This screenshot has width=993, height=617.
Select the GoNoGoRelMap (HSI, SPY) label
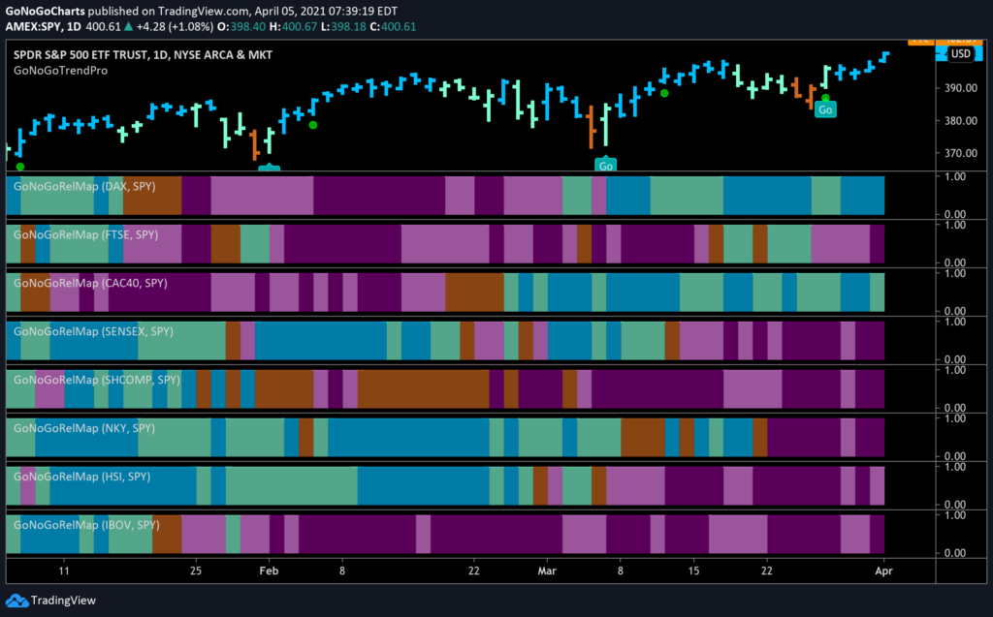coord(82,477)
